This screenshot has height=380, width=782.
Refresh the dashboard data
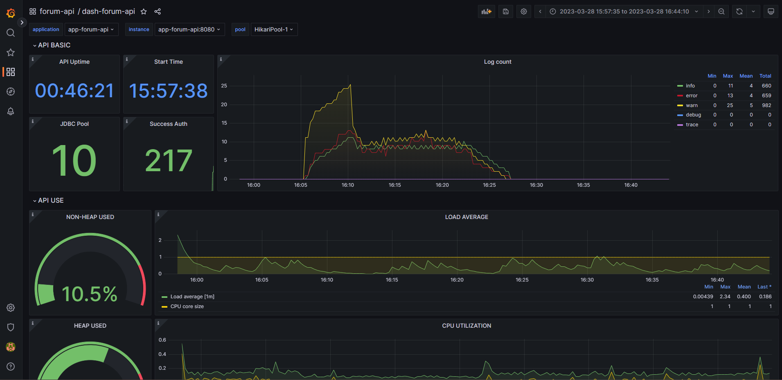[x=739, y=11]
